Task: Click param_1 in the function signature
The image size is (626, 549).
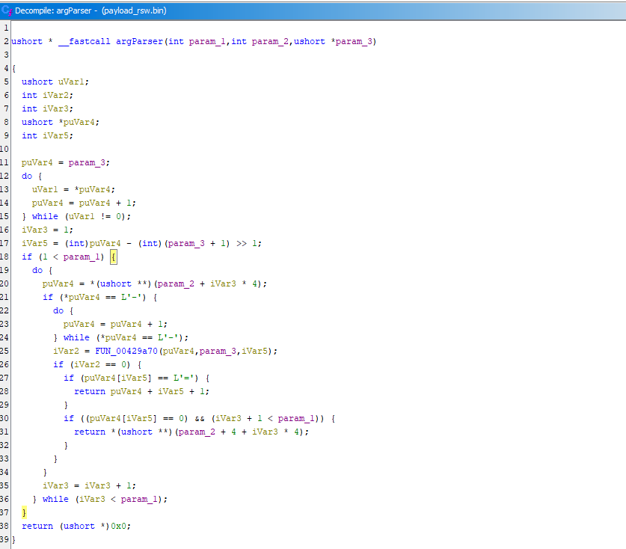Action: click(207, 42)
